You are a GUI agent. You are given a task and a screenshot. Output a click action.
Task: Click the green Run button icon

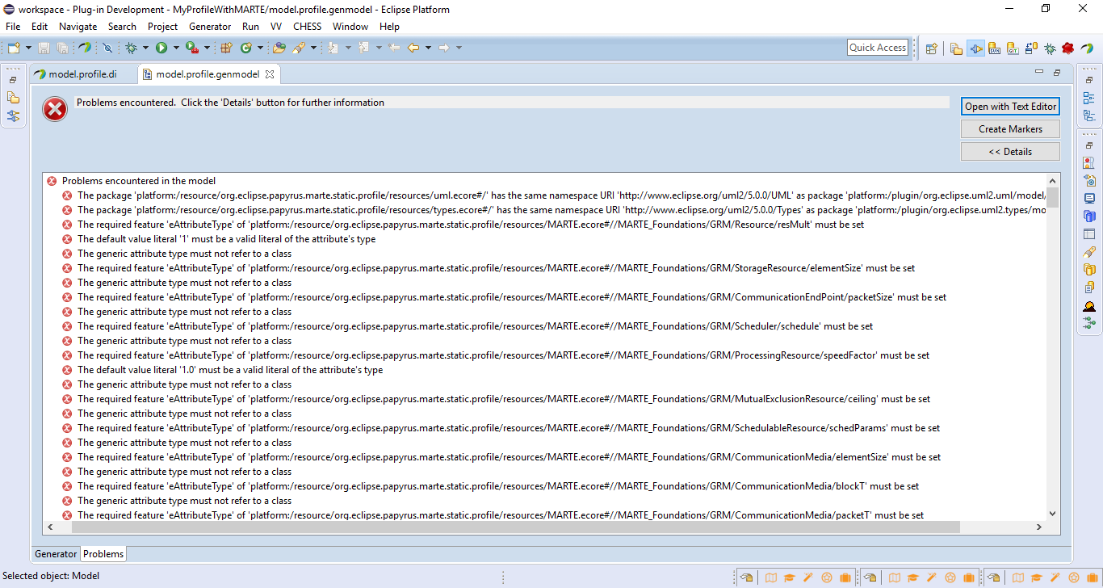pos(161,48)
